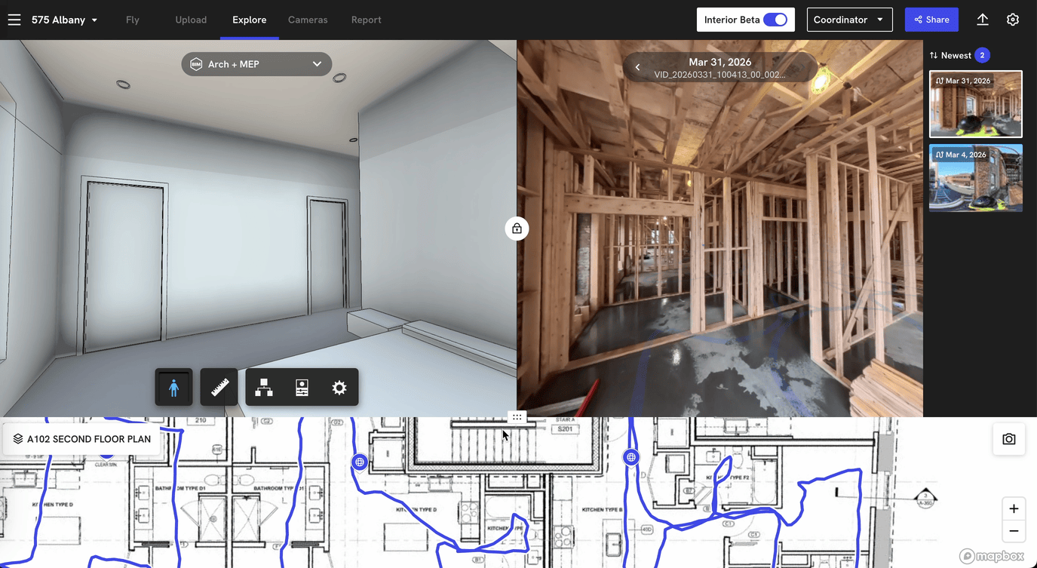Open the model properties panel icon
The width and height of the screenshot is (1037, 568).
(x=302, y=388)
